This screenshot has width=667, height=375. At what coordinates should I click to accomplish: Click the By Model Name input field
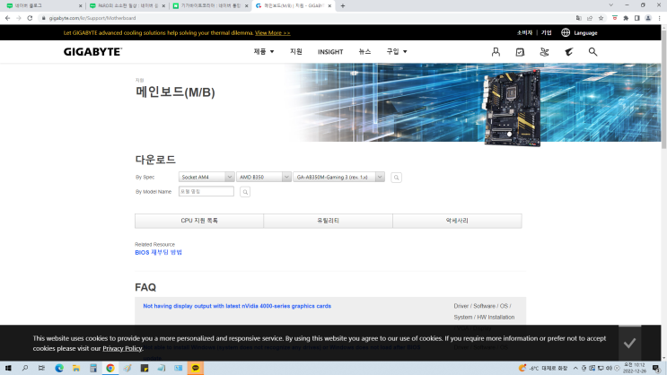click(x=206, y=192)
